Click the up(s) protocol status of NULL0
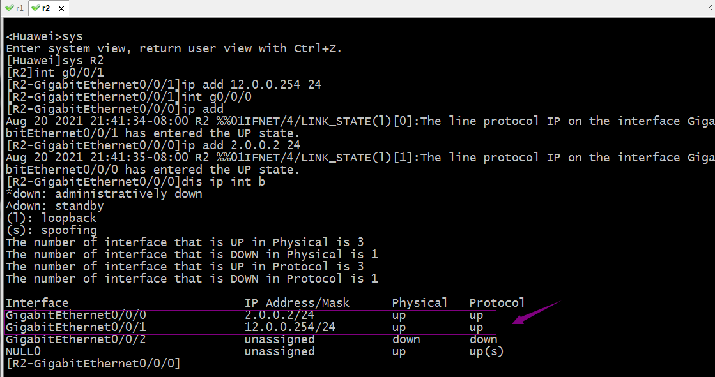Screen dimensions: 715x377 [x=486, y=351]
